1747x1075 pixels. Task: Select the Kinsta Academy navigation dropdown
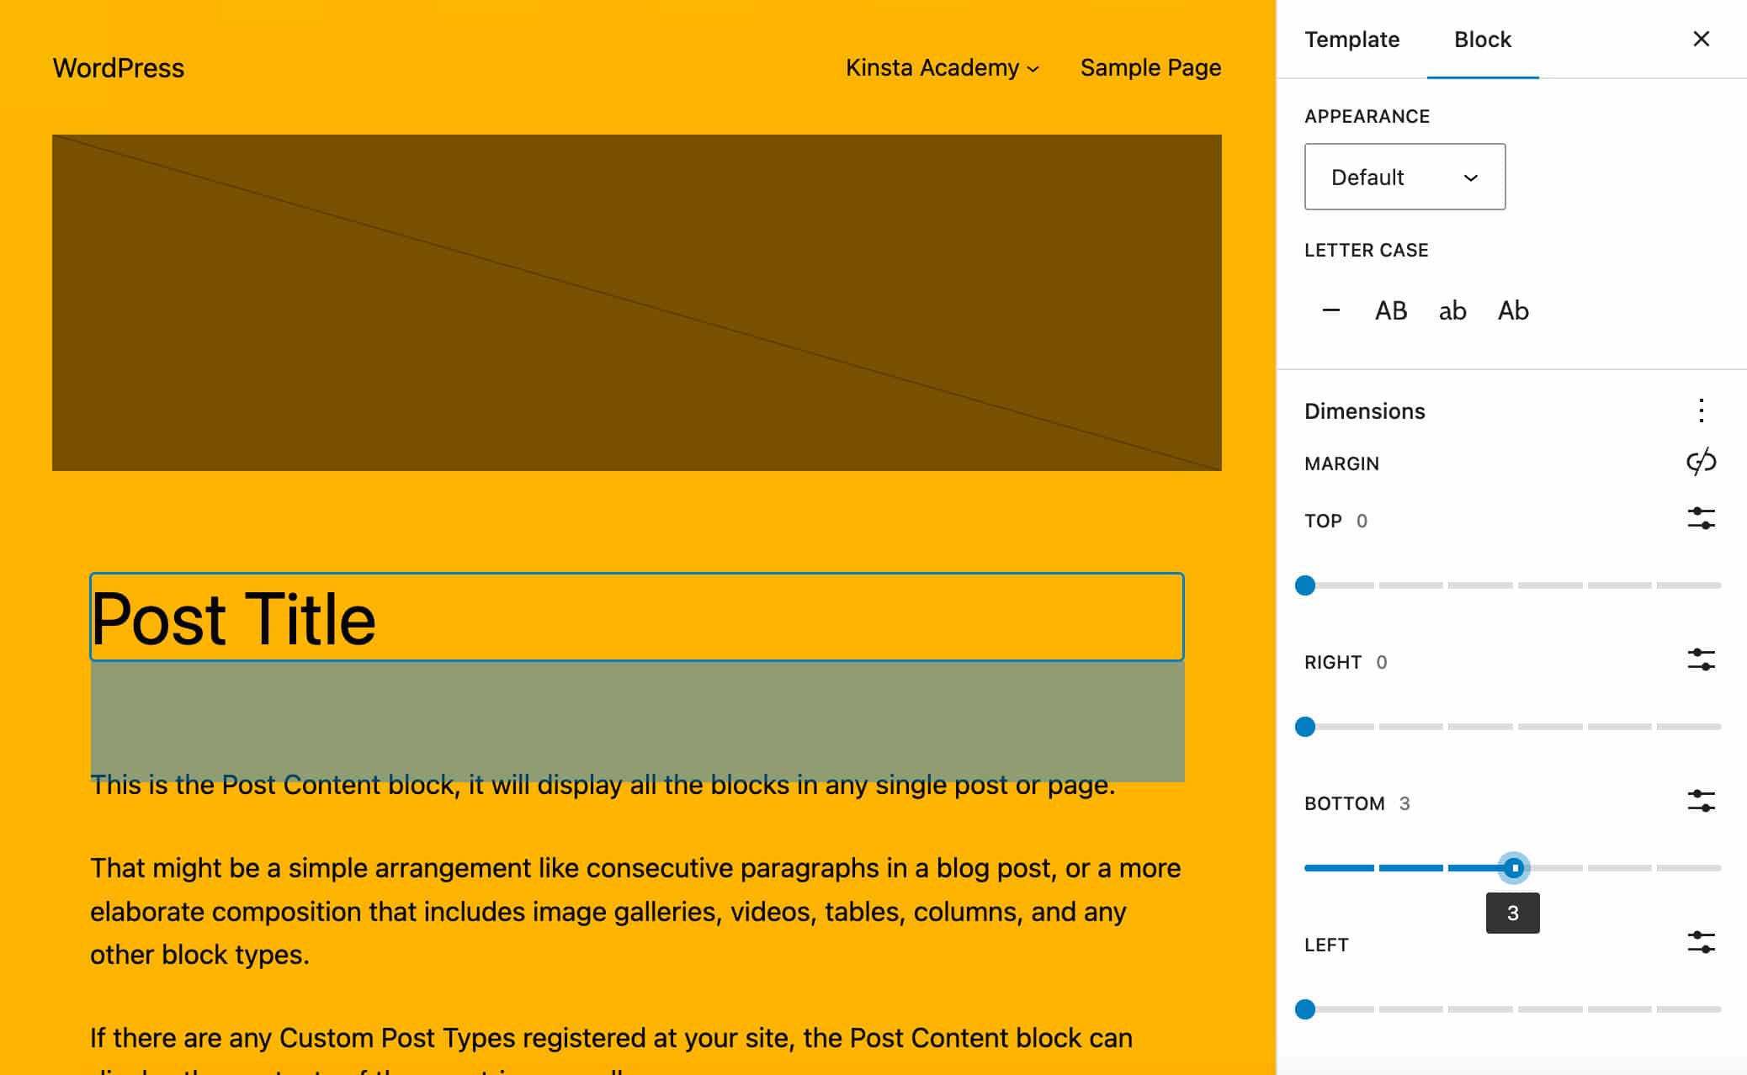click(943, 67)
